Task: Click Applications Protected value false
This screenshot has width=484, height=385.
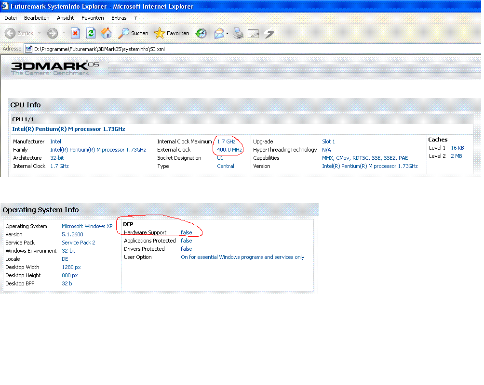Action: 186,241
